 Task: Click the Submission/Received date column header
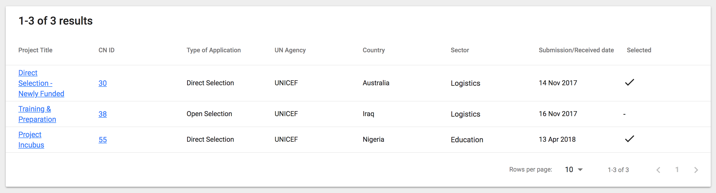[576, 50]
